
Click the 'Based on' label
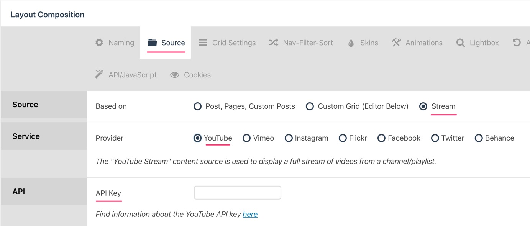click(111, 106)
